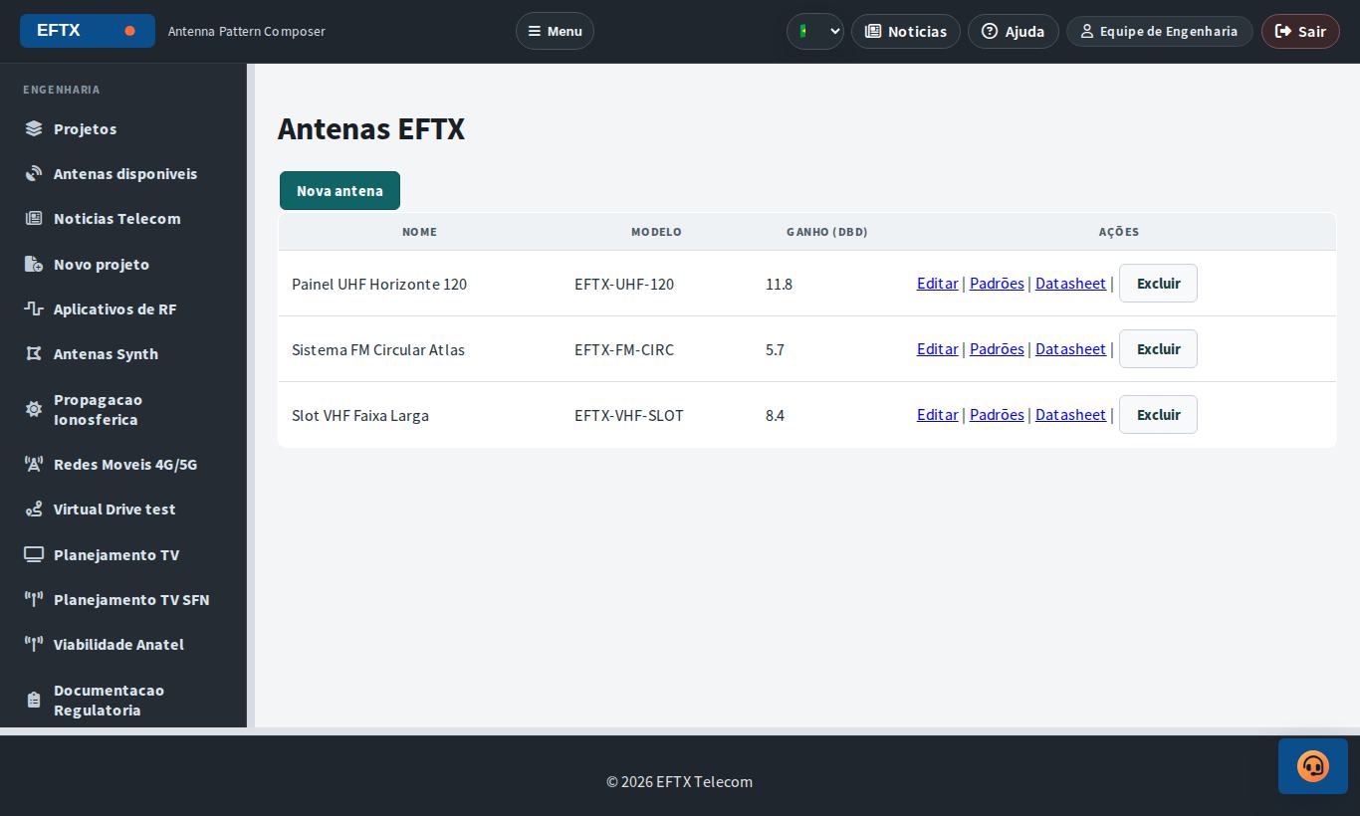Image resolution: width=1360 pixels, height=816 pixels.
Task: Open the Equipe de Engenharia account label
Action: click(x=1169, y=31)
